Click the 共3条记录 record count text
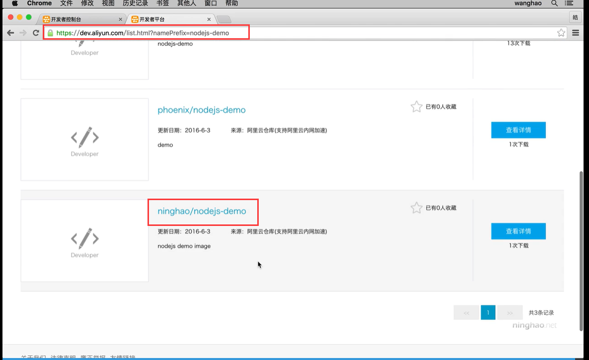Viewport: 589px width, 360px height. point(541,313)
